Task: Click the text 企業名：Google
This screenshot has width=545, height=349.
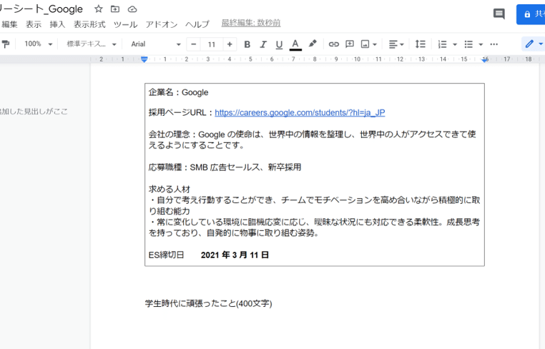Action: point(178,92)
